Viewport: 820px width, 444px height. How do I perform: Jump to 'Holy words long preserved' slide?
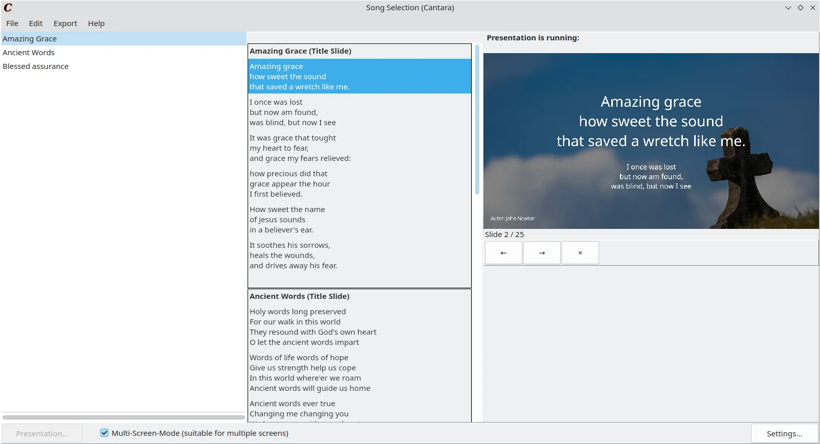tap(359, 327)
